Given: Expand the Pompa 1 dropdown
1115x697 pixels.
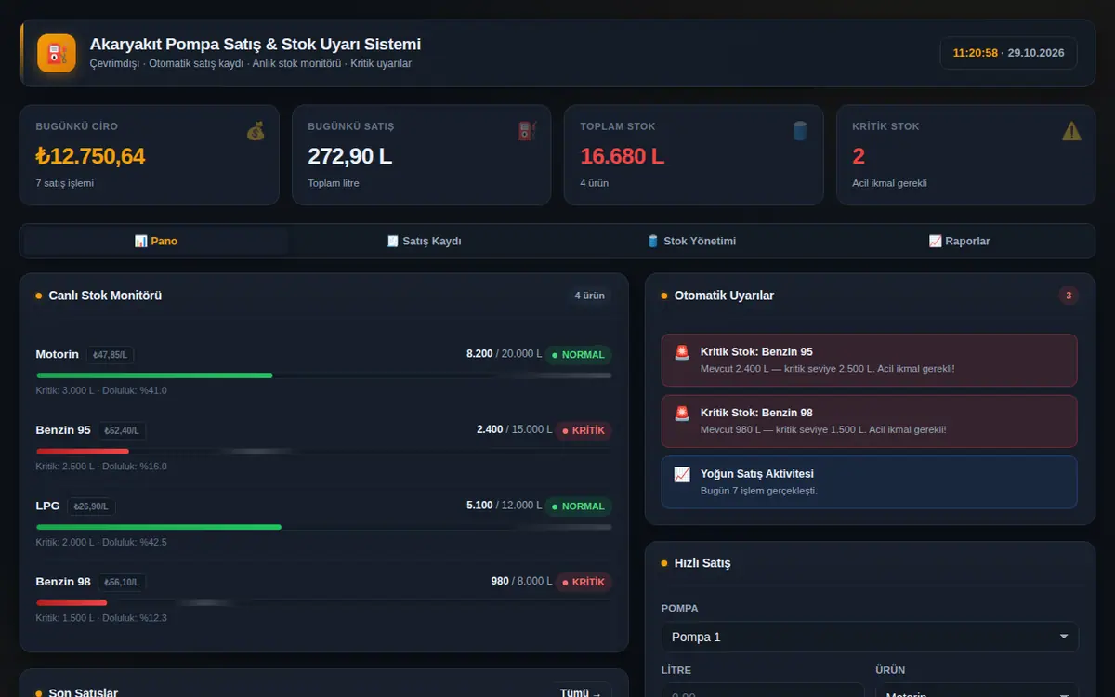Looking at the screenshot, I should [870, 637].
